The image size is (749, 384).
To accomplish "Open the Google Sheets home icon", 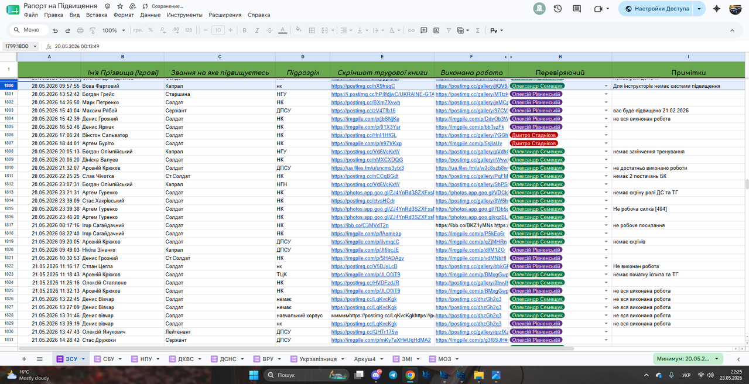I will point(12,9).
